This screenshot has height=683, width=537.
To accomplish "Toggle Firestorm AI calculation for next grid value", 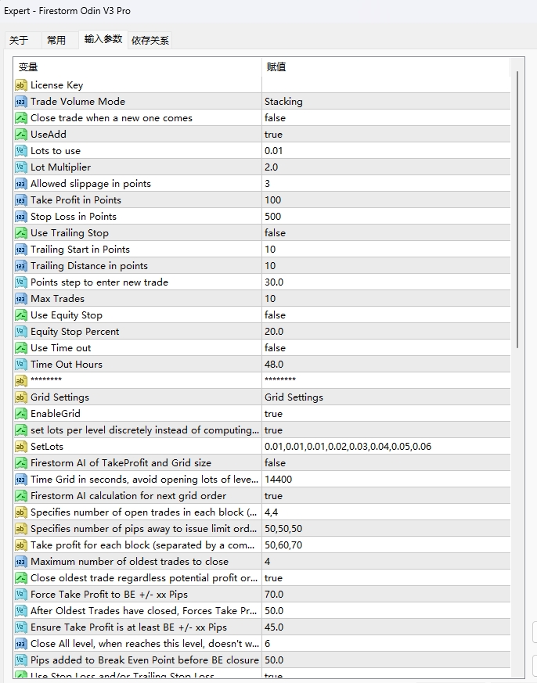I will (386, 496).
